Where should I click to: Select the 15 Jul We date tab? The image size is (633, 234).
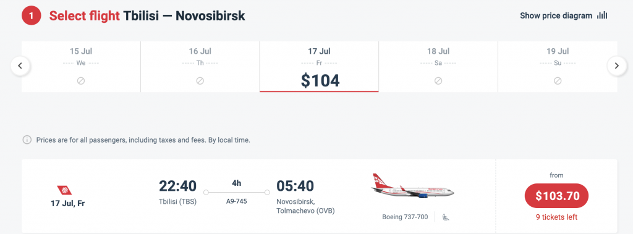(81, 67)
